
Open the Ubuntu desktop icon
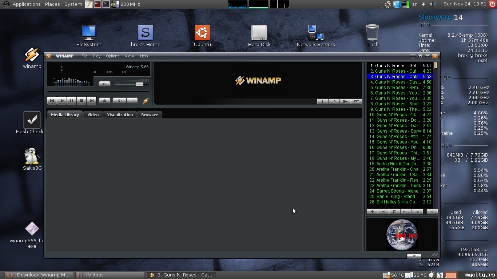[x=202, y=36]
